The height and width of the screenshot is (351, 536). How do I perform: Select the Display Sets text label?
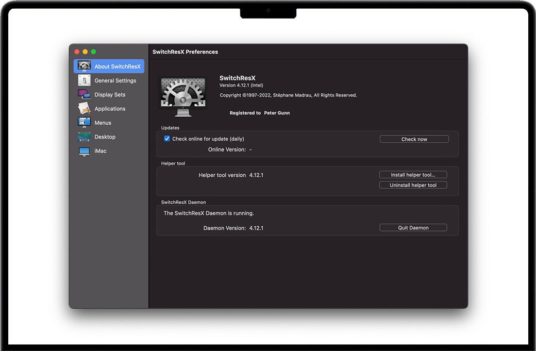click(110, 95)
